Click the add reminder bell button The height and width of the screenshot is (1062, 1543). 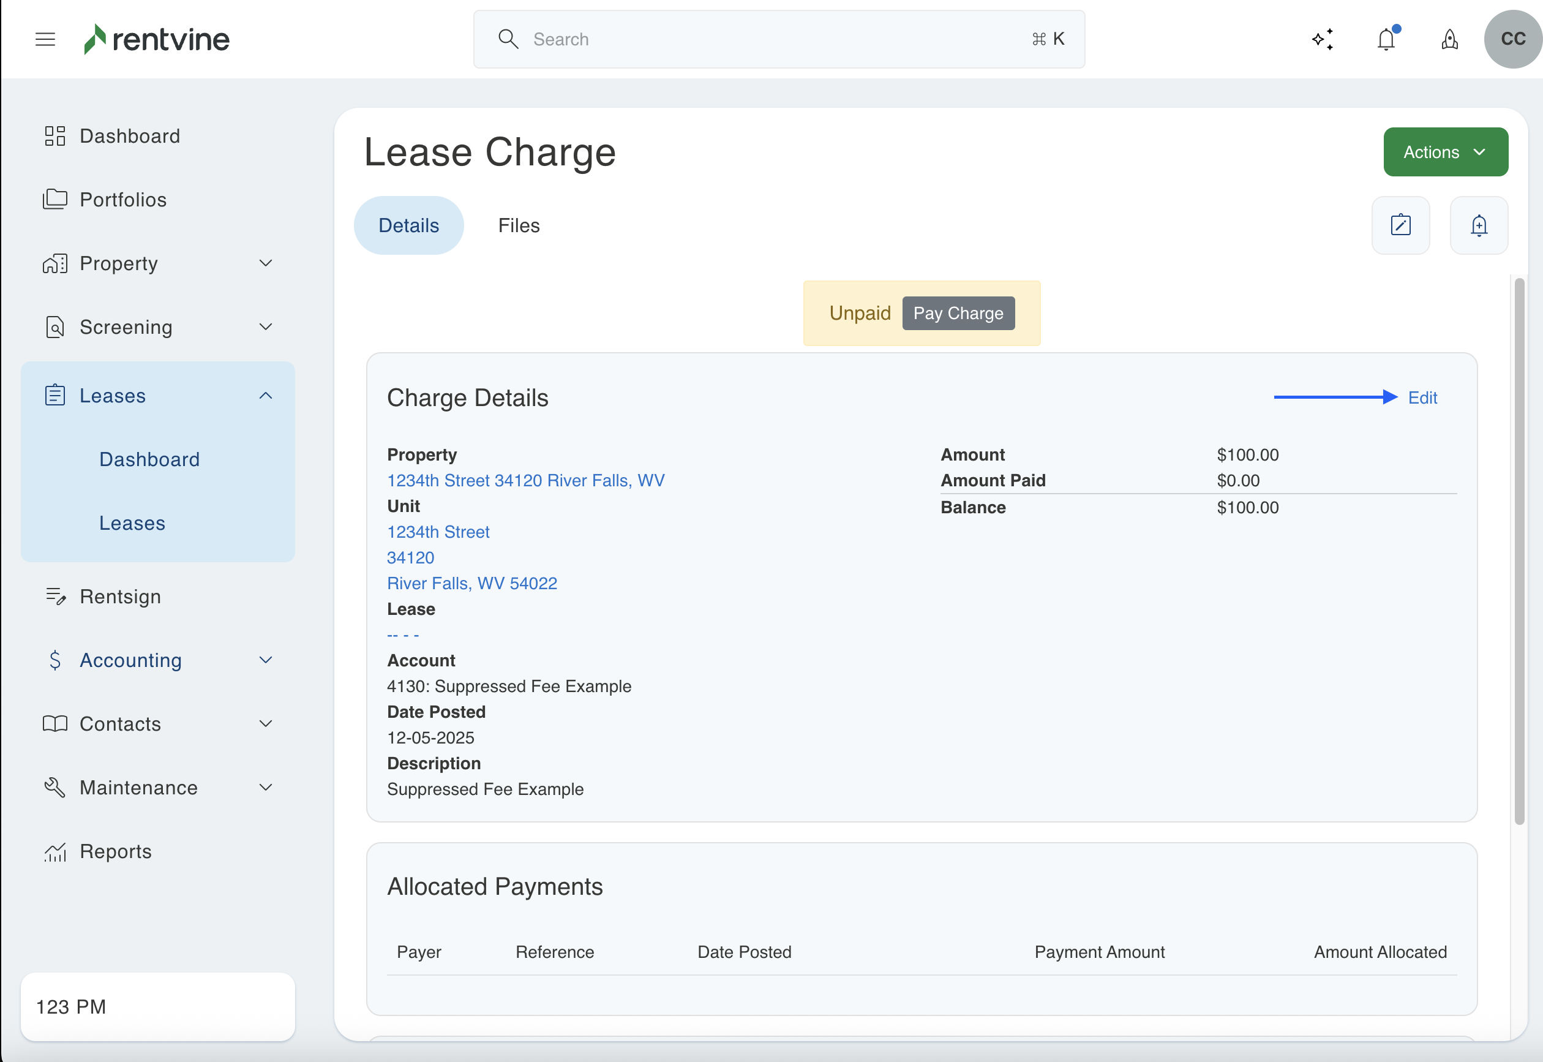tap(1479, 225)
